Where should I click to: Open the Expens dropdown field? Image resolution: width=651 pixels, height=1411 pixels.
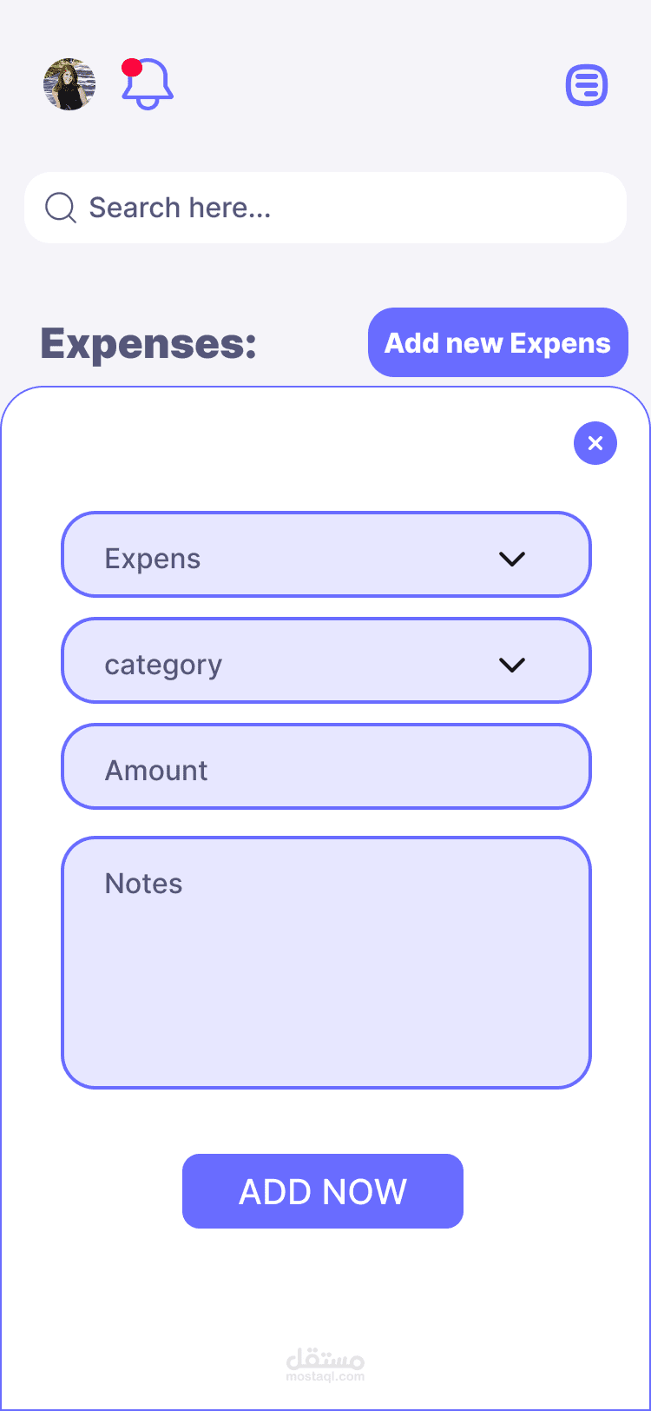[326, 554]
